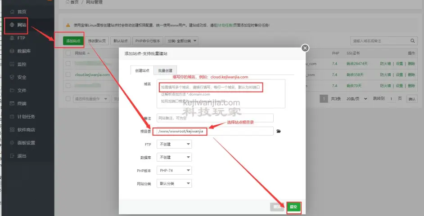Click 删除 for the 剩余358天 row

(x=411, y=75)
